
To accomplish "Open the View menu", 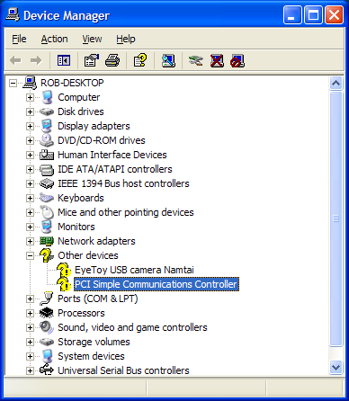I will tap(92, 39).
